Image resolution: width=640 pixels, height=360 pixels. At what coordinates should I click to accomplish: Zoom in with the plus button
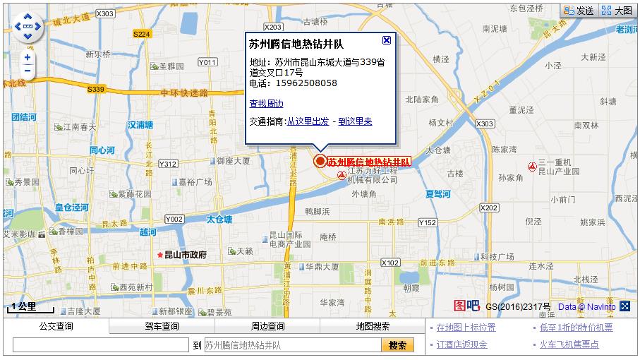28,57
